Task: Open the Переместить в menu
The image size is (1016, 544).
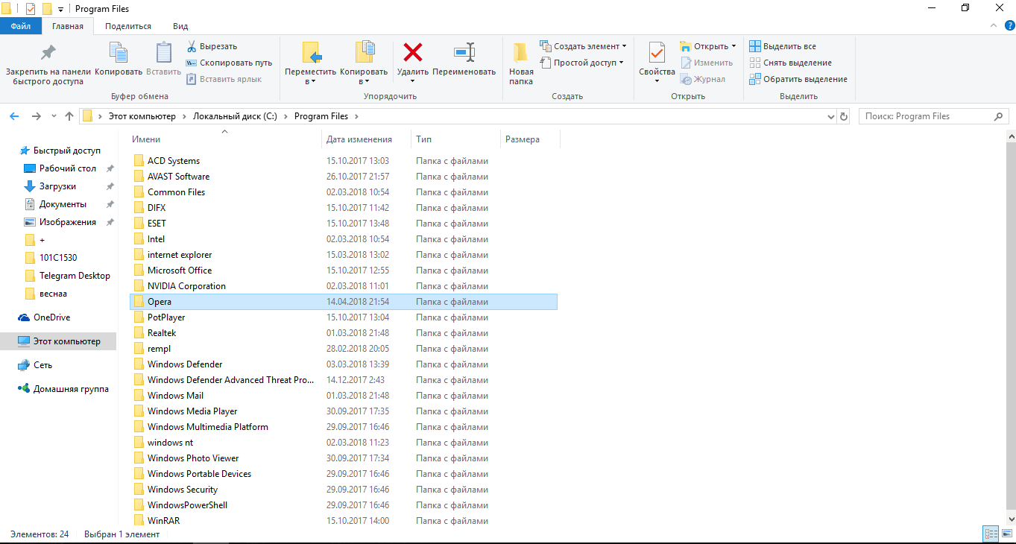Action: coord(311,63)
